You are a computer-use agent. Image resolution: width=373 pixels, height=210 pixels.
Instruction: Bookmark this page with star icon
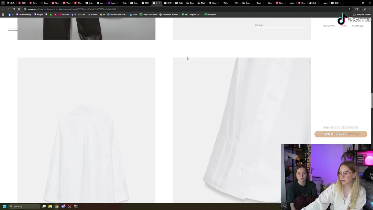coord(349,9)
